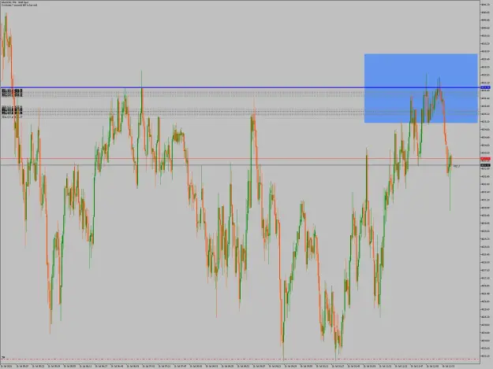The height and width of the screenshot is (369, 493).
Task: Click the upper stacked level labels beneath the blue line
Action: 12,92
